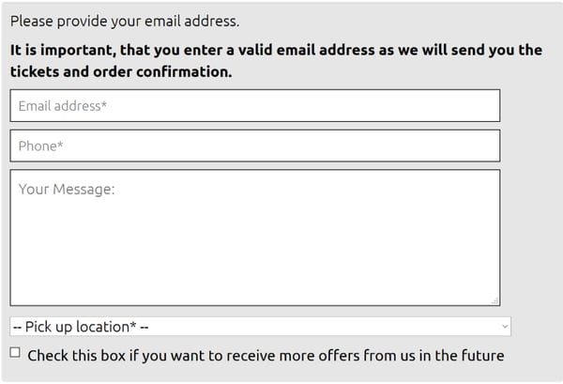Click the right end of the Phone field
This screenshot has width=563, height=384.
tap(479, 146)
